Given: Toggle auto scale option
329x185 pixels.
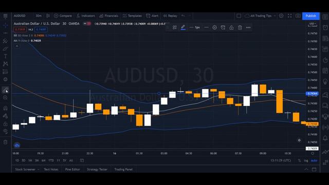Looking at the screenshot, I should click(x=314, y=160).
